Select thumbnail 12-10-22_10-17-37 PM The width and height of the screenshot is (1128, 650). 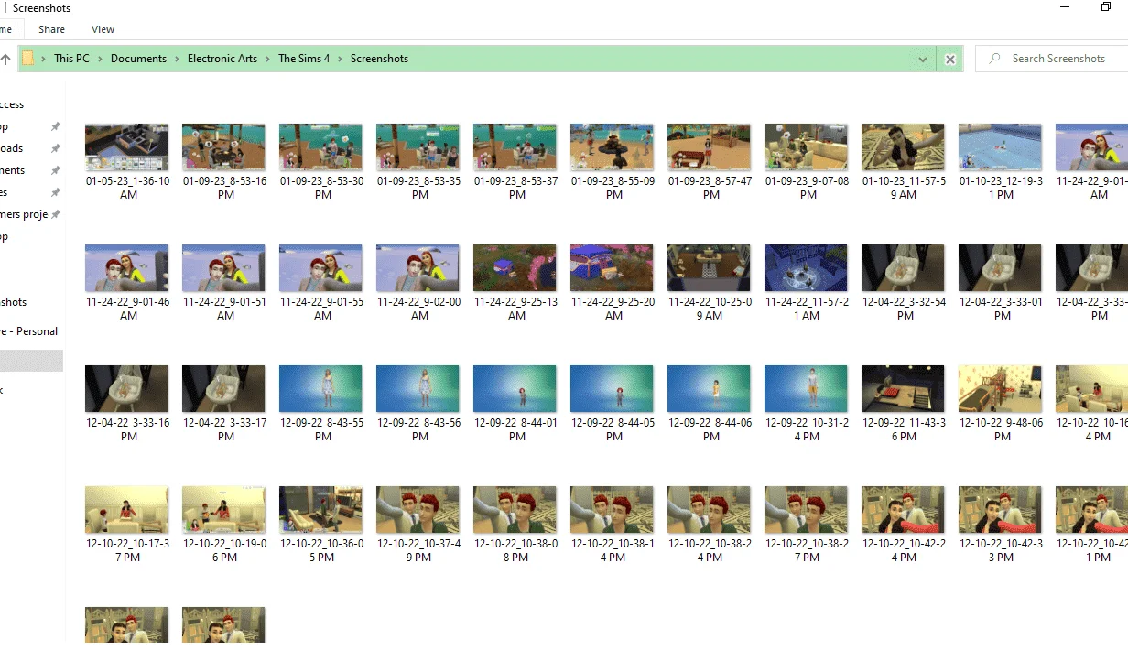tap(126, 510)
